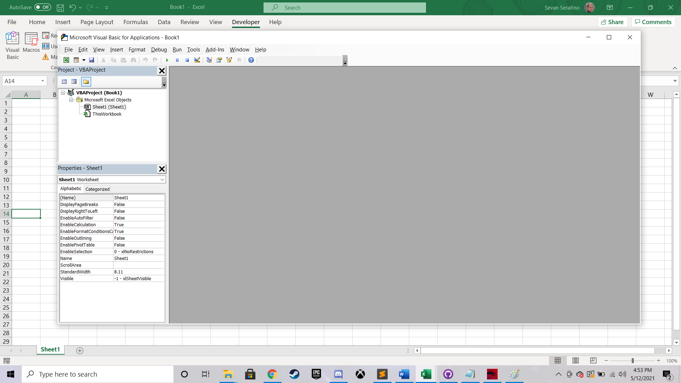The width and height of the screenshot is (681, 383).
Task: Click Excel Search box in title bar
Action: coord(344,7)
